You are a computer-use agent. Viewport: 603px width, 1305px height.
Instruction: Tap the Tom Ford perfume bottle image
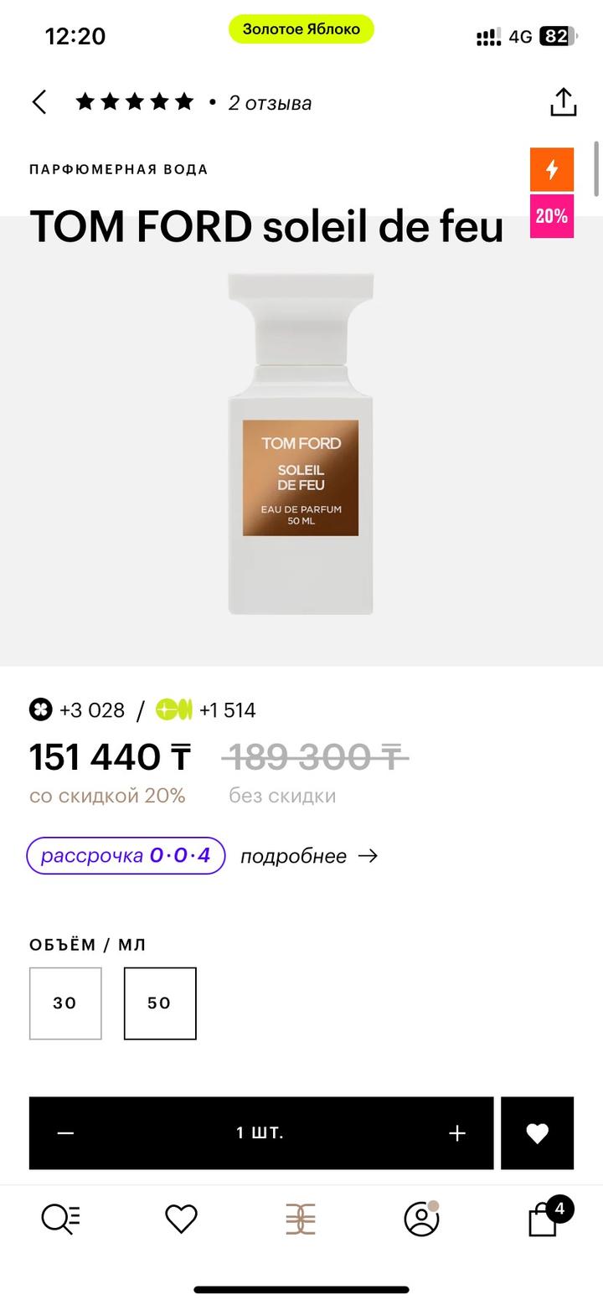pyautogui.click(x=301, y=444)
